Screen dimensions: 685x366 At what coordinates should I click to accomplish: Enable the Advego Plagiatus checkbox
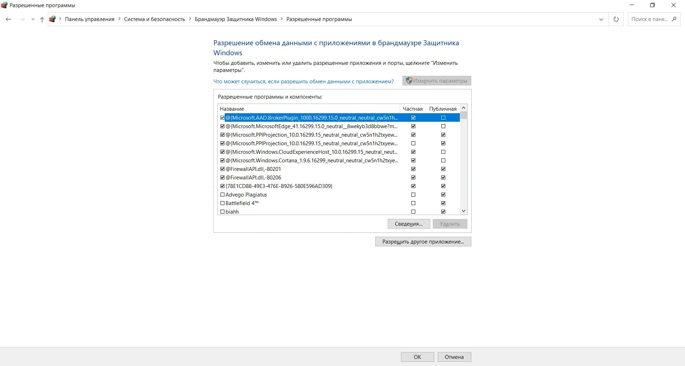tap(222, 195)
